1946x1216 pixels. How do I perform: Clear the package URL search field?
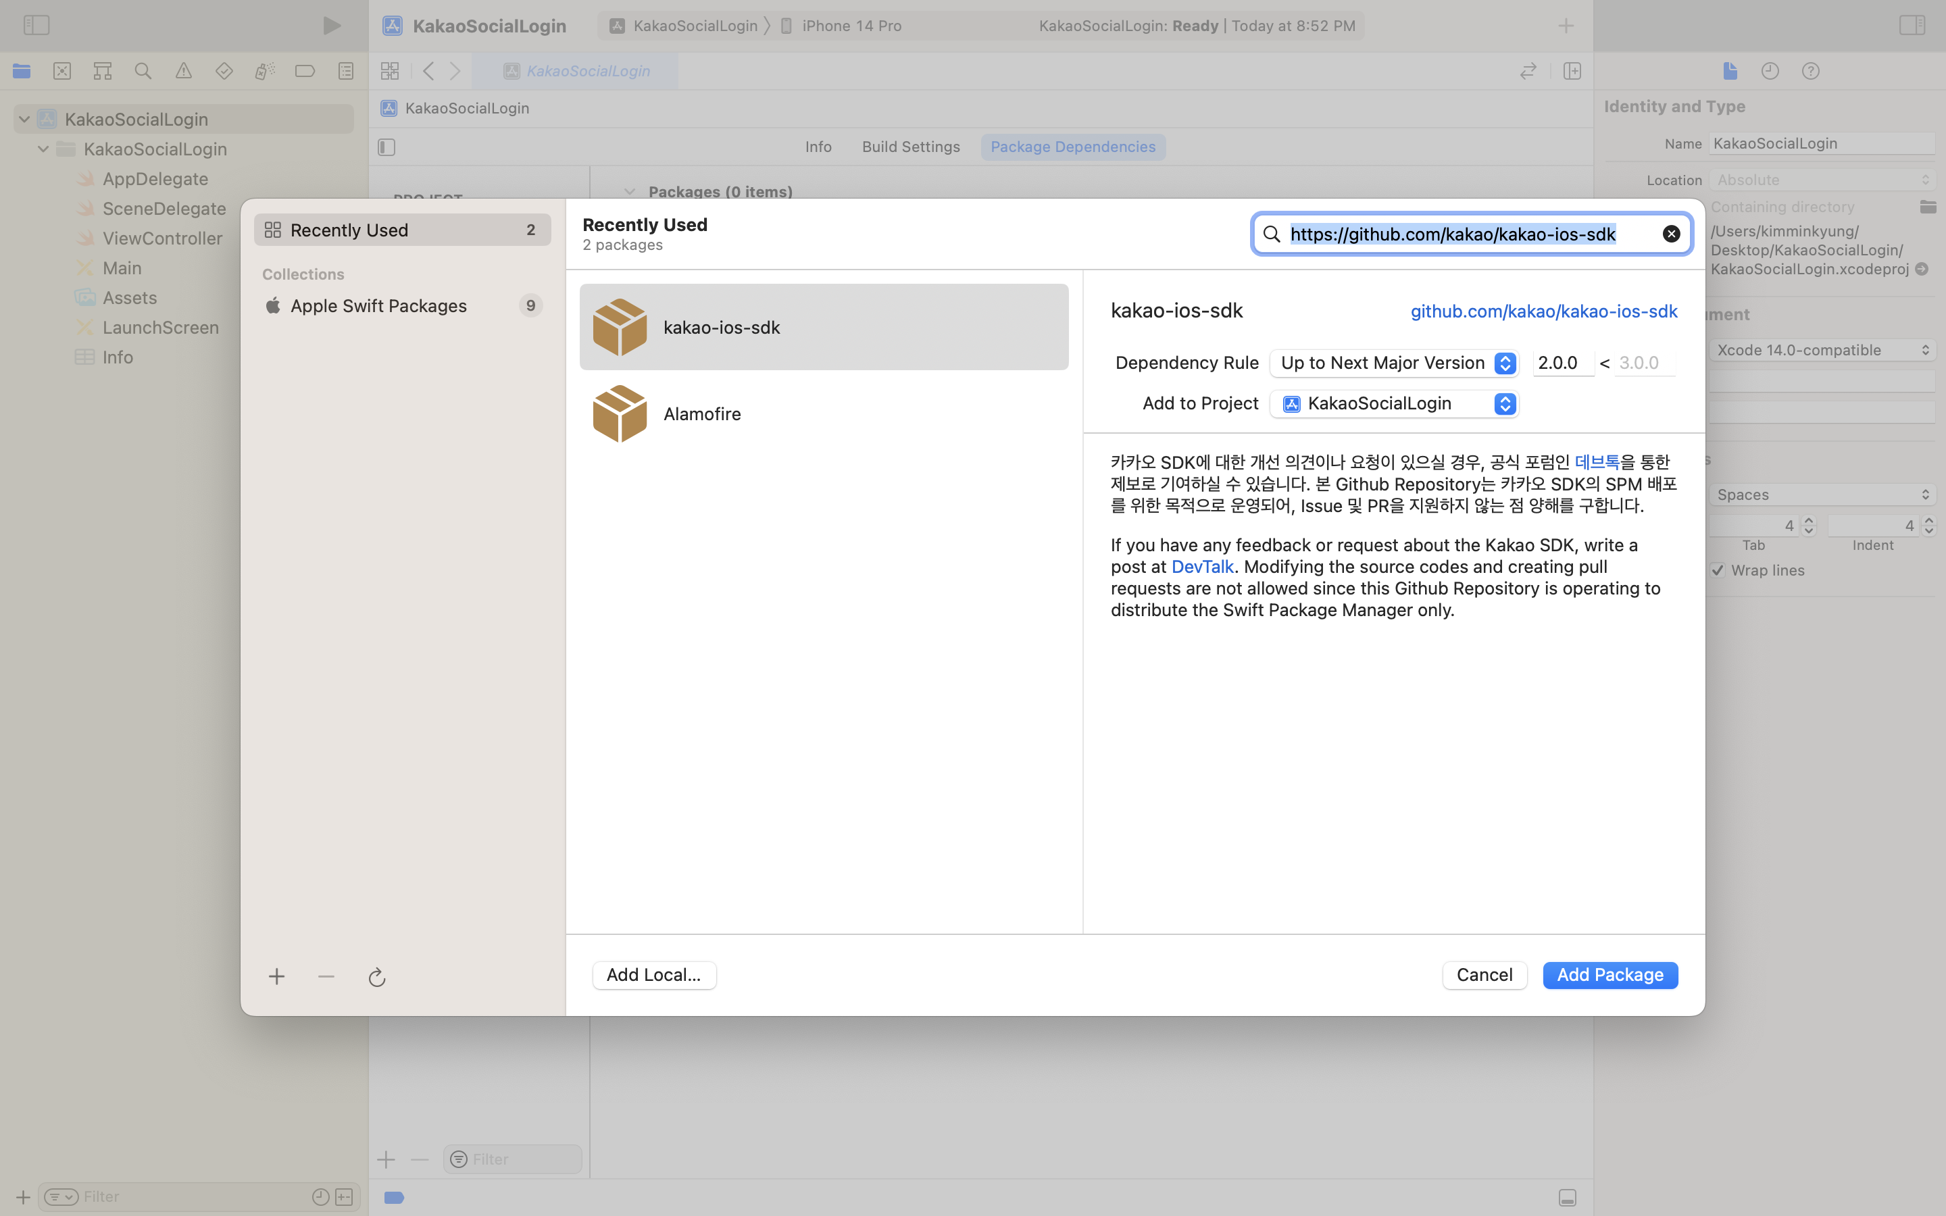(x=1671, y=234)
